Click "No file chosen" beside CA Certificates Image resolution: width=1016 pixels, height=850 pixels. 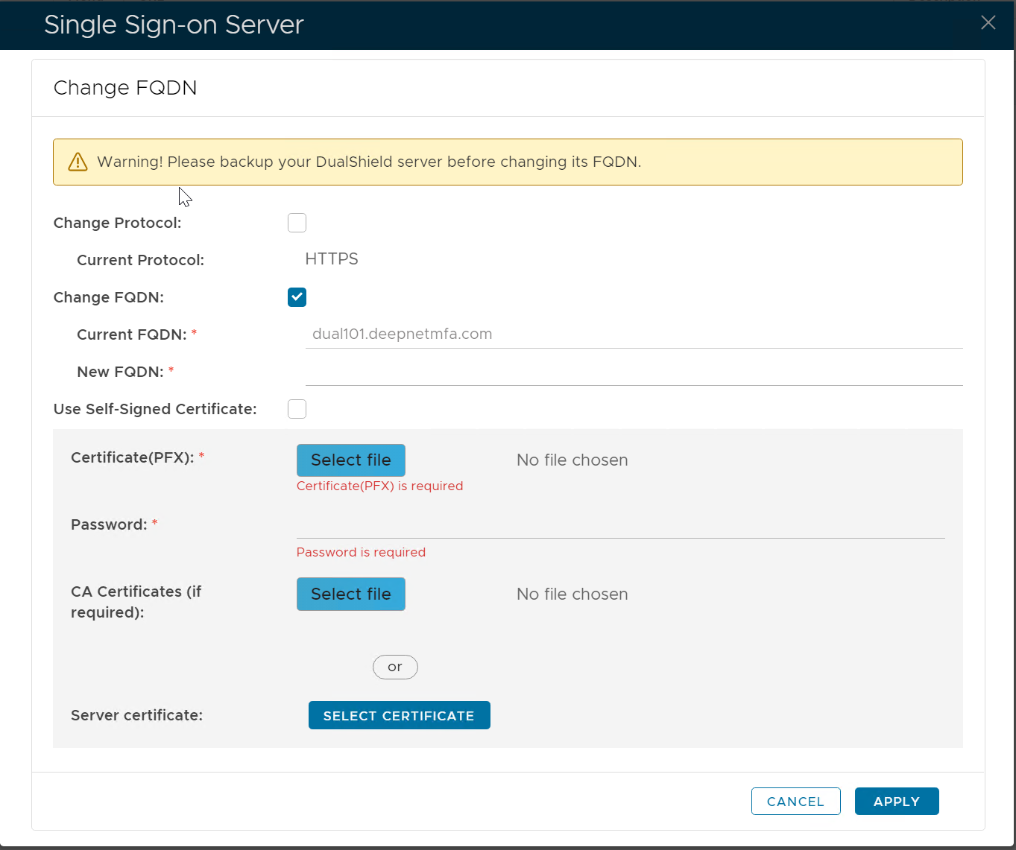pos(572,594)
